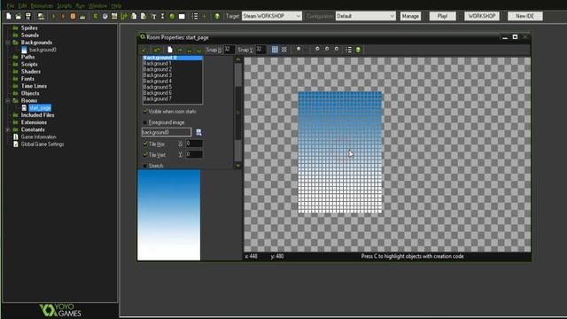Create an object using the green ball icon
This screenshot has height=319, width=567.
[x=172, y=16]
